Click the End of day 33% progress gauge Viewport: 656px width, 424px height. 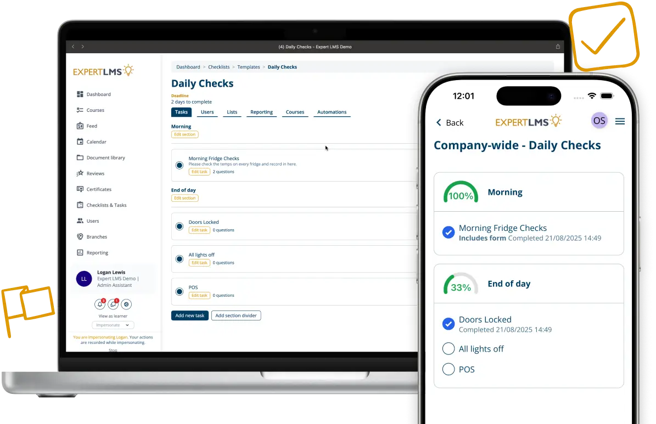tap(461, 284)
